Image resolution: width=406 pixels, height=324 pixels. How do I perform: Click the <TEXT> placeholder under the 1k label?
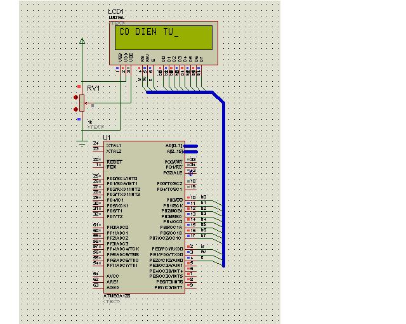(x=96, y=127)
